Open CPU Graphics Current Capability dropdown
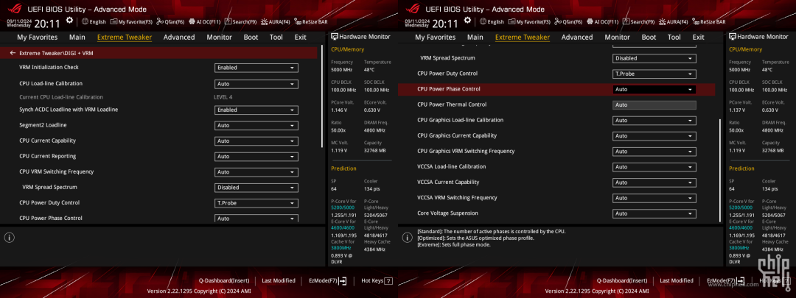Screen dimensions: 796x298 (654, 136)
